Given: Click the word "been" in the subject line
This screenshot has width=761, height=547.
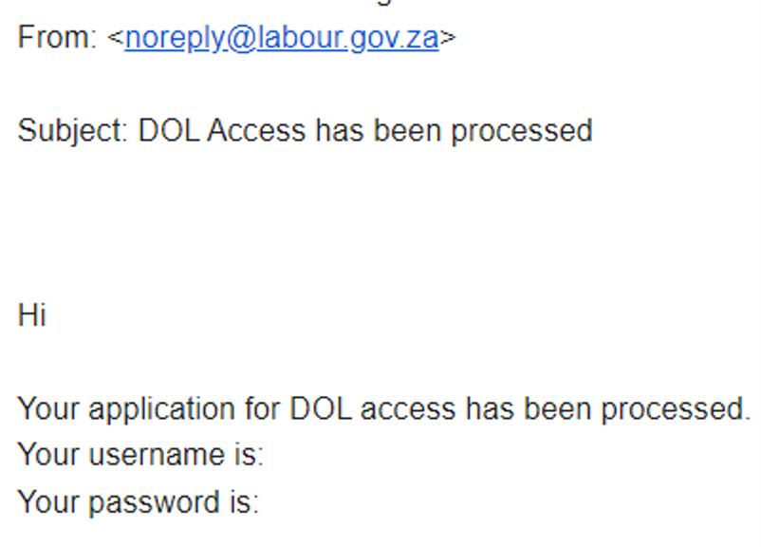Looking at the screenshot, I should point(407,130).
